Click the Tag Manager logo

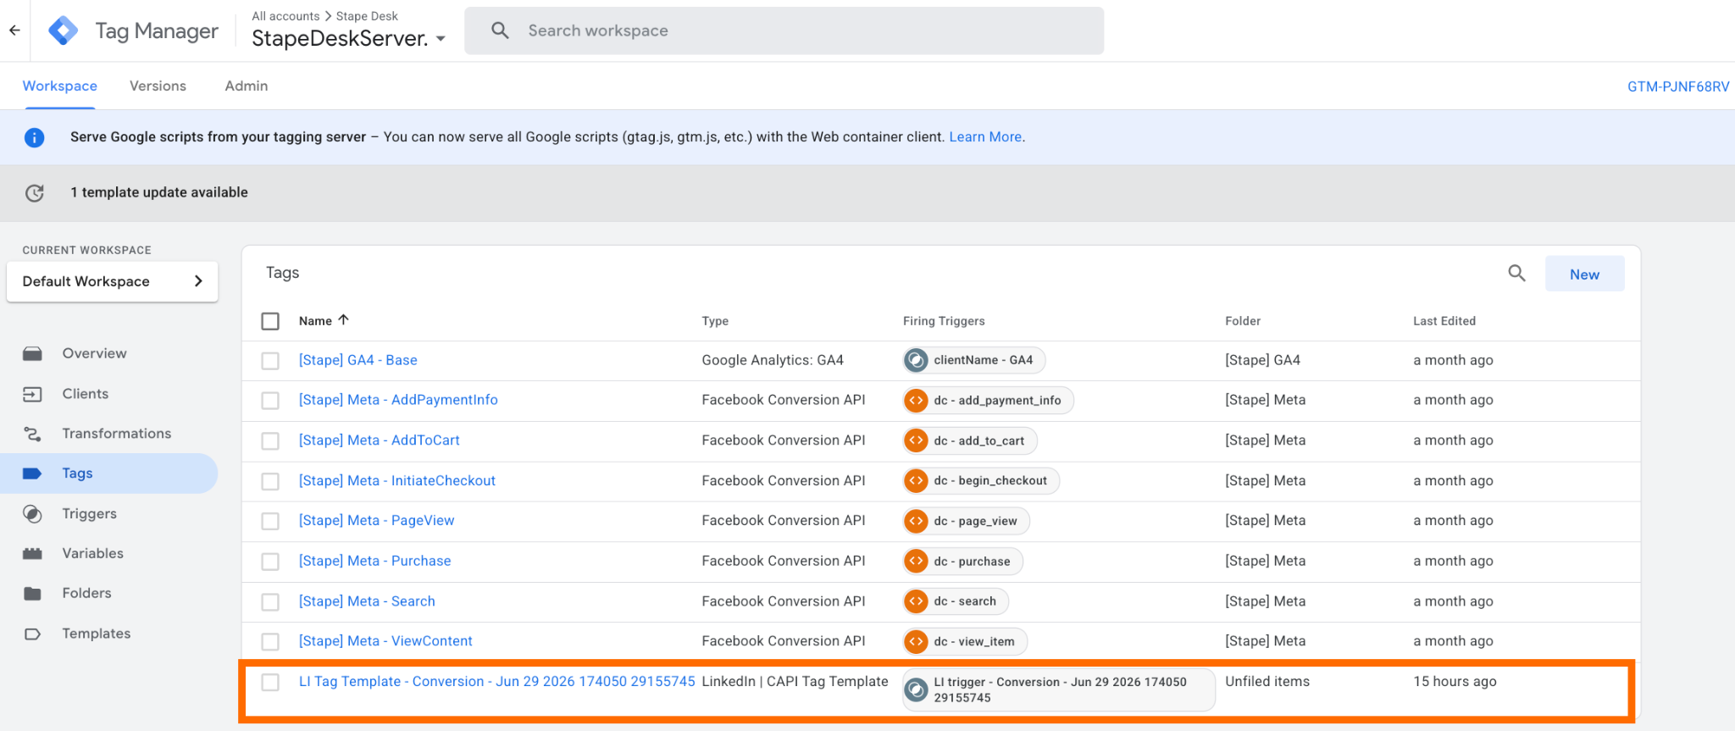64,30
